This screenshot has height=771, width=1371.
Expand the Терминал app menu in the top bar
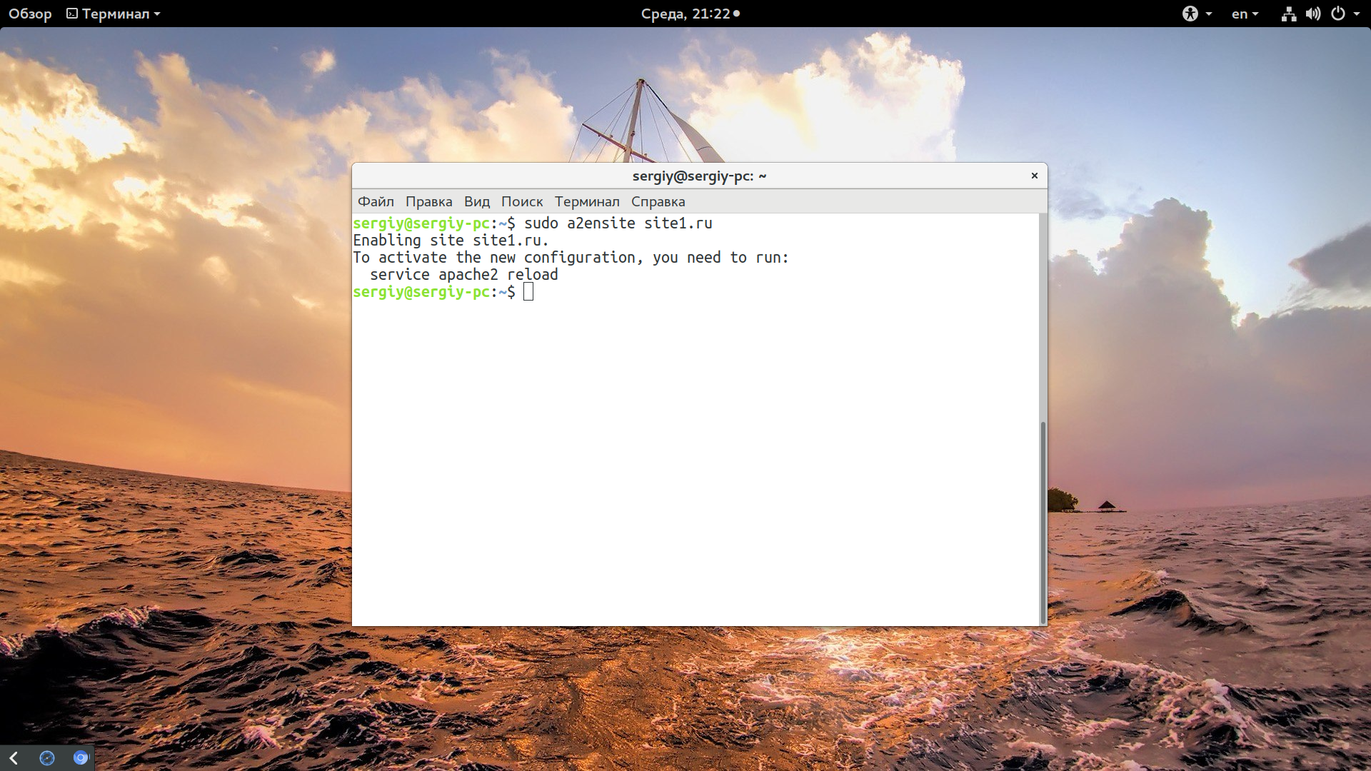[x=114, y=14]
